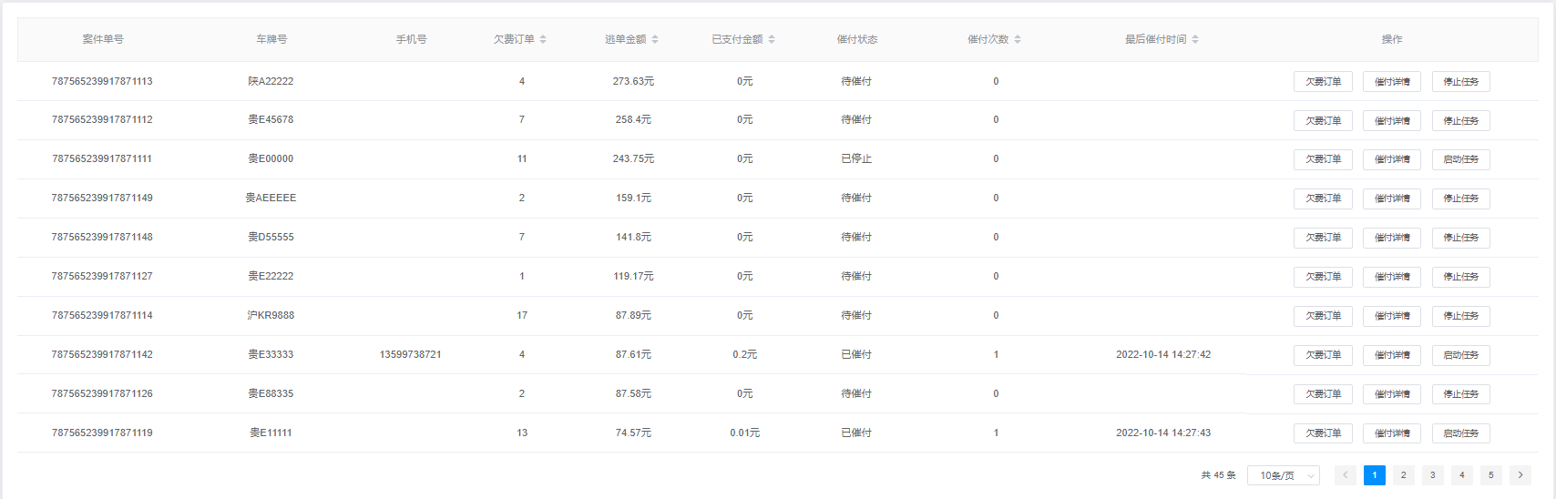Click sort icon next to 催付次数
The width and height of the screenshot is (1556, 499).
point(1018,39)
